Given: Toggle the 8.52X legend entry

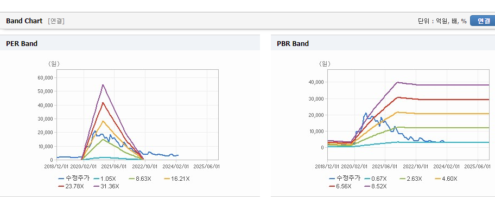Looking at the screenshot, I should (376, 187).
